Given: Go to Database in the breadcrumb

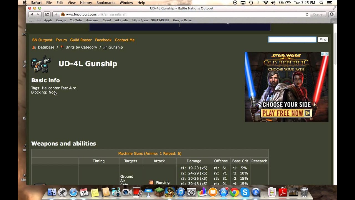Looking at the screenshot, I should (46, 47).
